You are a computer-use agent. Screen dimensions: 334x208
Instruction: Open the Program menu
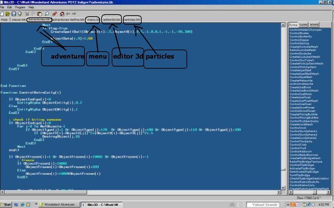19,7
